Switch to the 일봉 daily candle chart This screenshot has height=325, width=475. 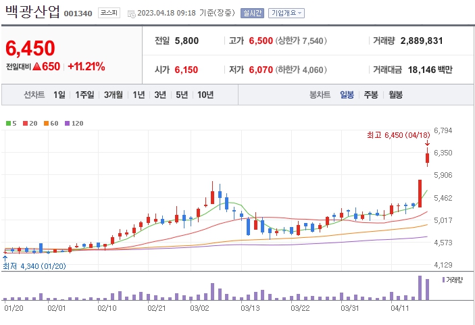[x=347, y=95]
